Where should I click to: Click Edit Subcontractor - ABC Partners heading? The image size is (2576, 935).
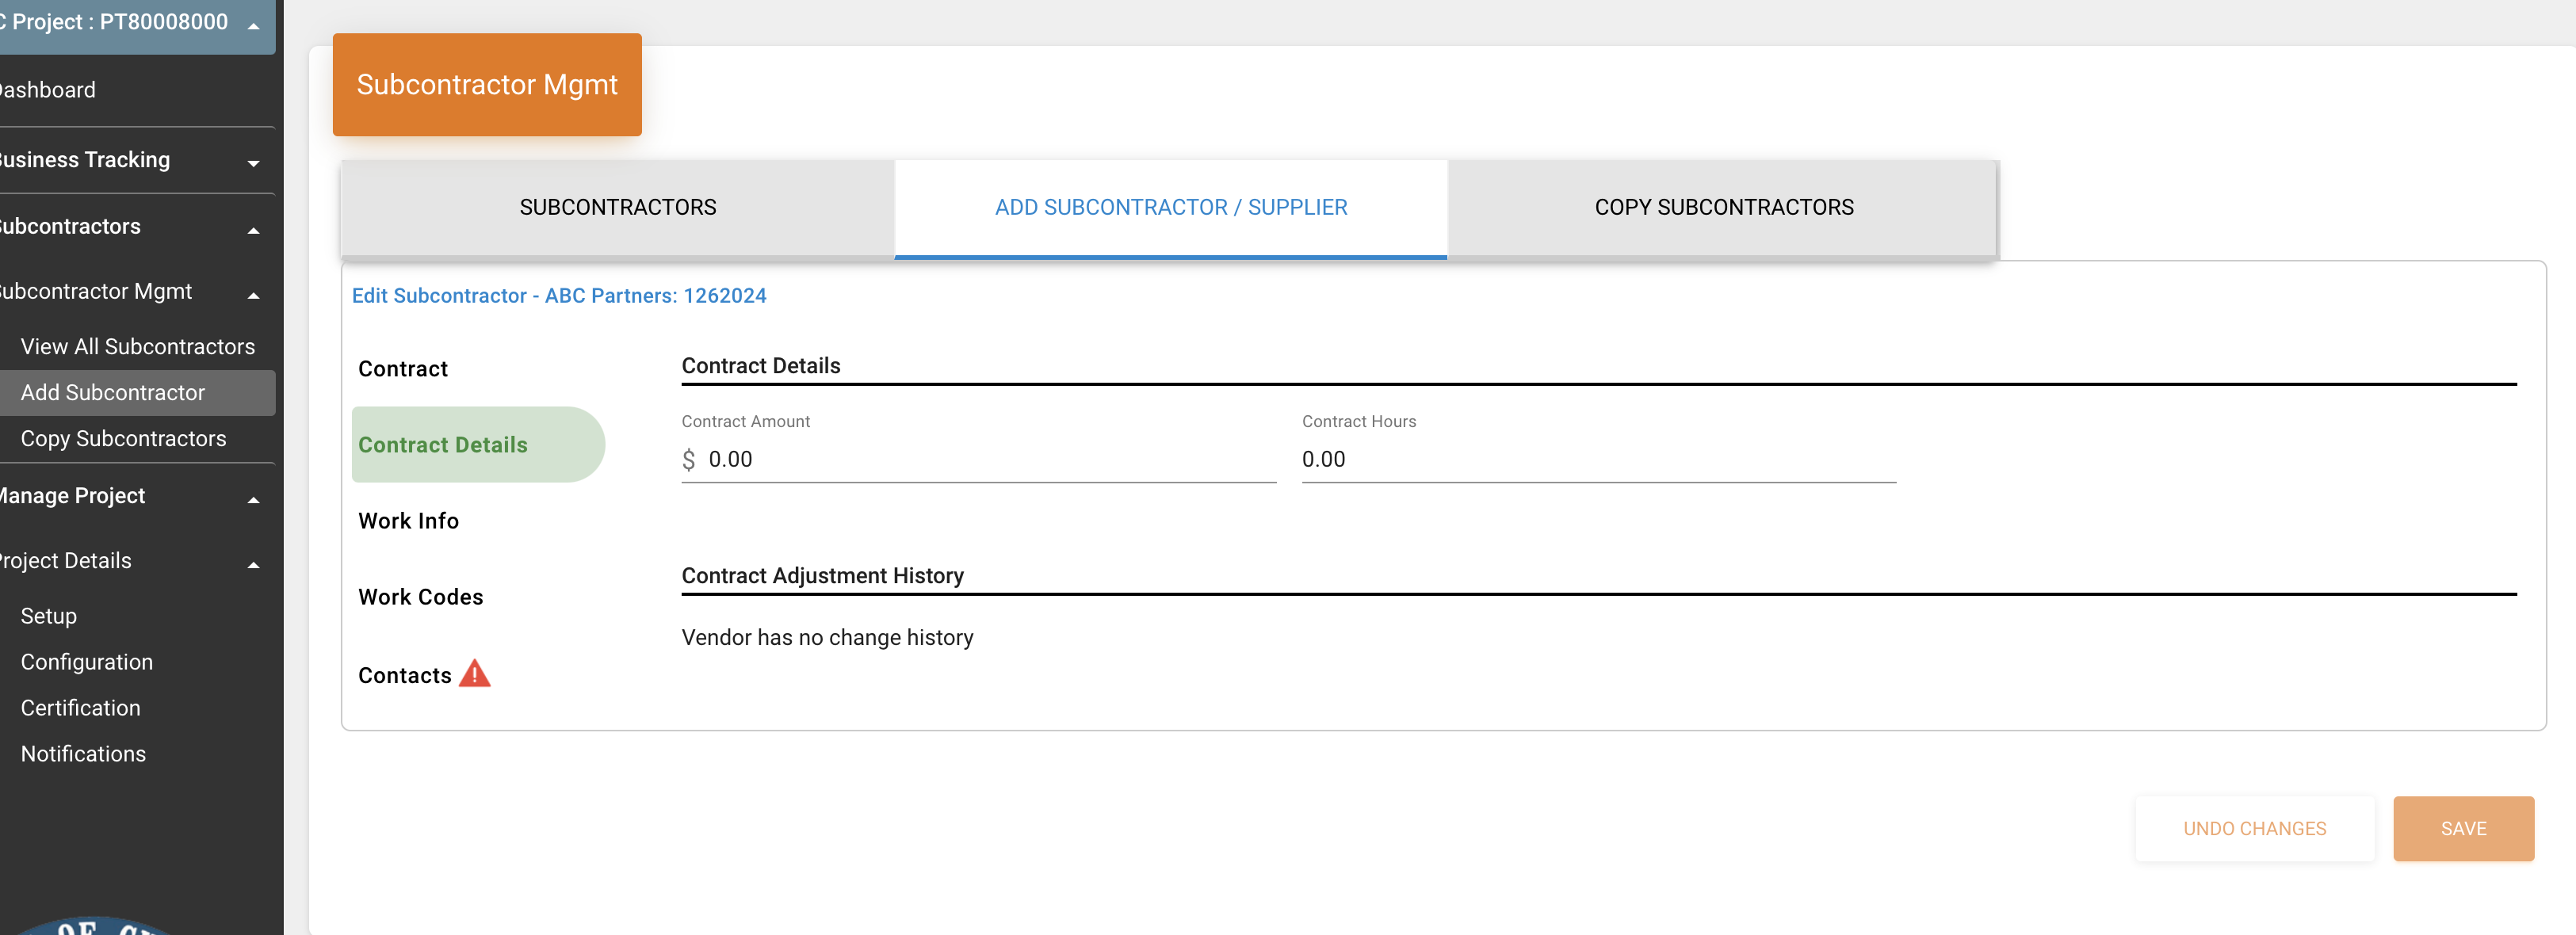click(x=558, y=295)
